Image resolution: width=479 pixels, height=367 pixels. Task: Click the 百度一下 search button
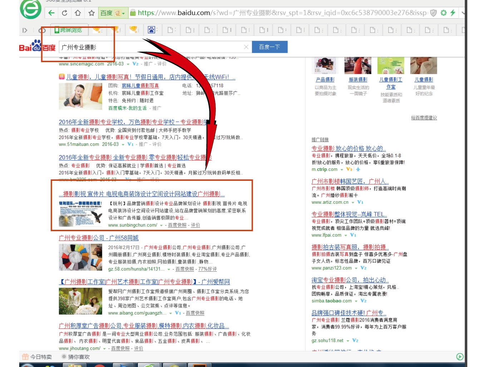pyautogui.click(x=270, y=47)
